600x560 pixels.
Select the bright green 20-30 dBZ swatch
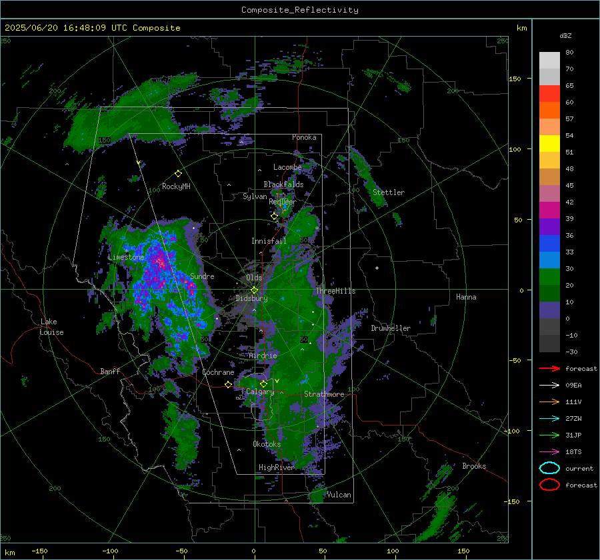pyautogui.click(x=549, y=276)
